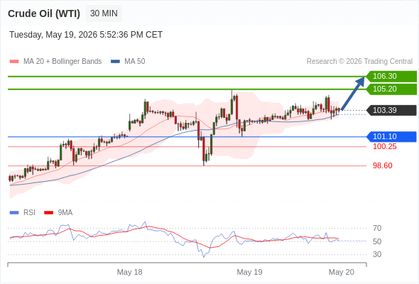
Task: Select the date and time stamp text
Action: tap(86, 35)
